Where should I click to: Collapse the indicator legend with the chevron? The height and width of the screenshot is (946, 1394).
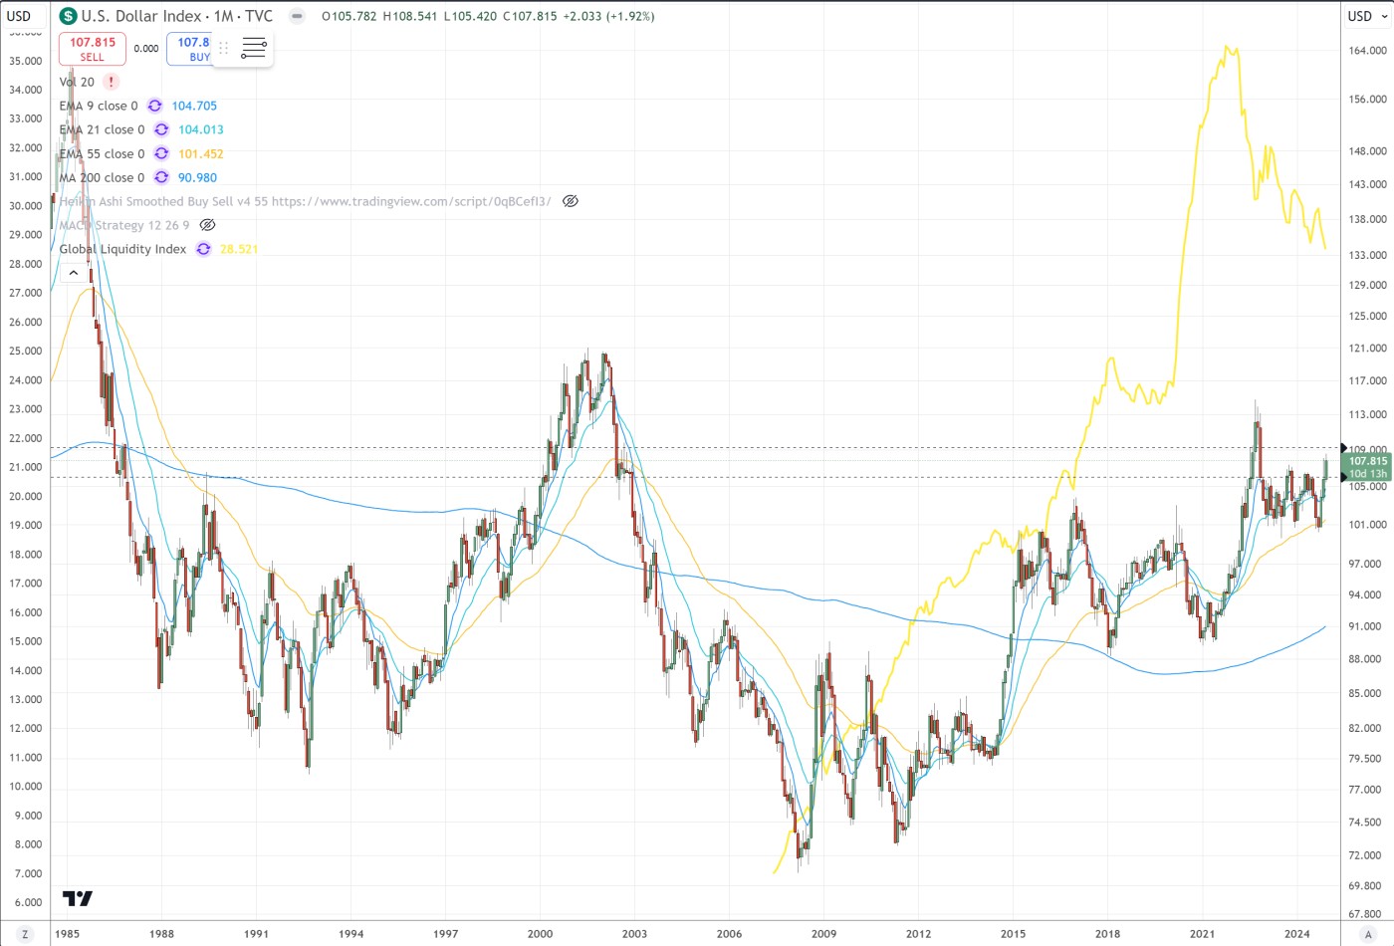[73, 272]
